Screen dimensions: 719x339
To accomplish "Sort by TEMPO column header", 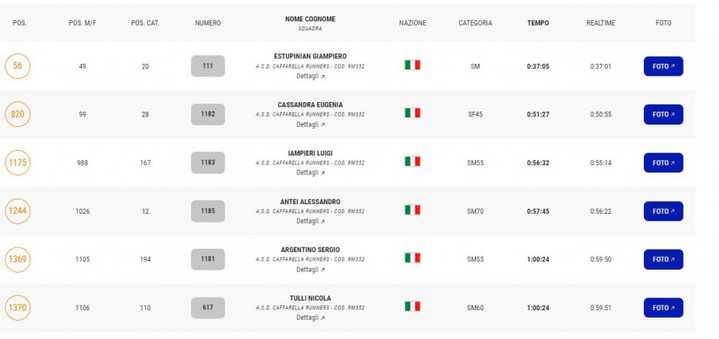I will click(538, 23).
